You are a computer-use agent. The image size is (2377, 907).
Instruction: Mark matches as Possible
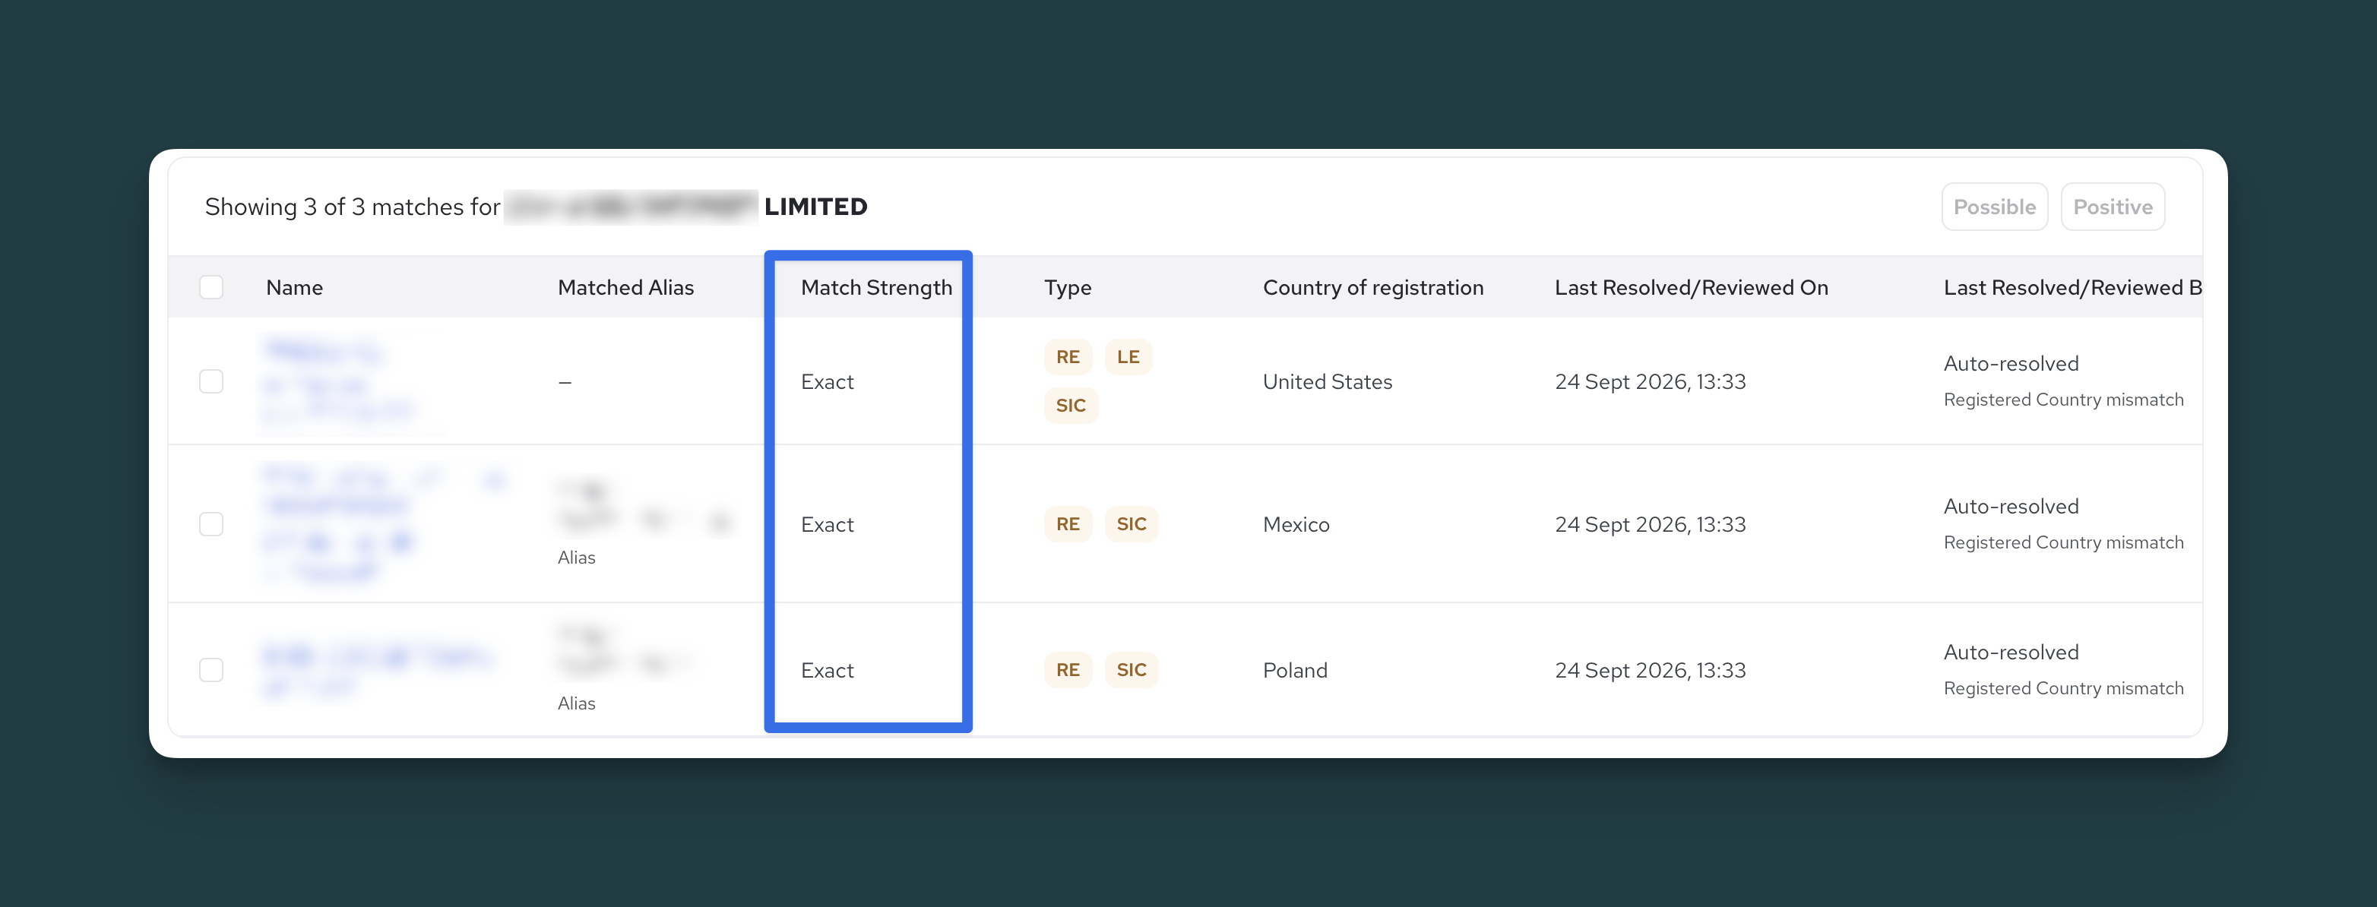1994,207
